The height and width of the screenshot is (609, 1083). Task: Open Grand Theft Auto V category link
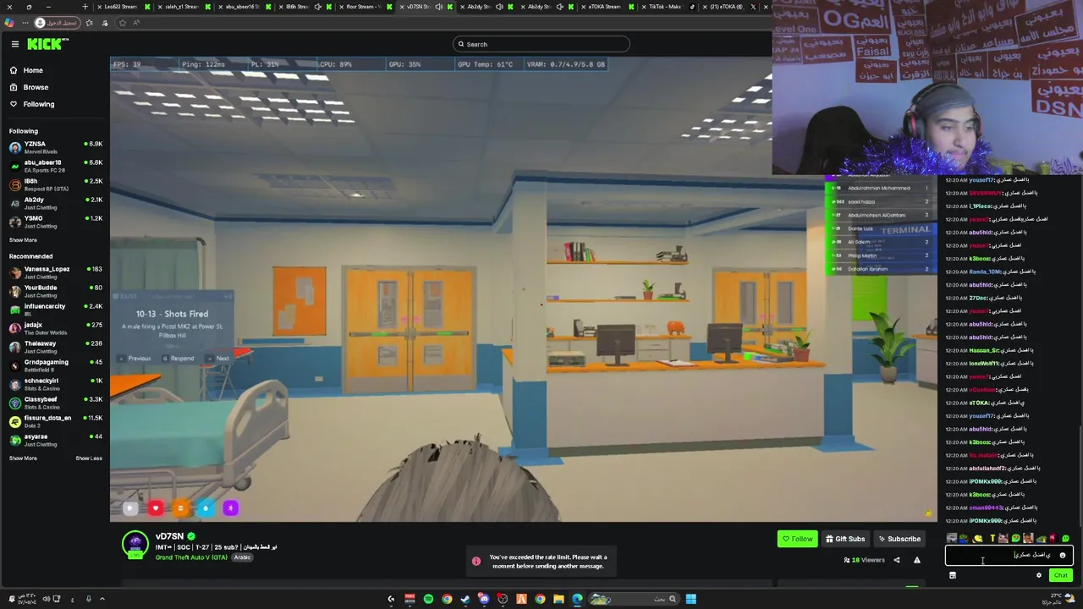point(191,557)
